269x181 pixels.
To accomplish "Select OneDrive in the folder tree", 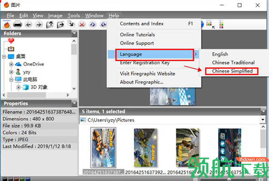I will coord(34,64).
